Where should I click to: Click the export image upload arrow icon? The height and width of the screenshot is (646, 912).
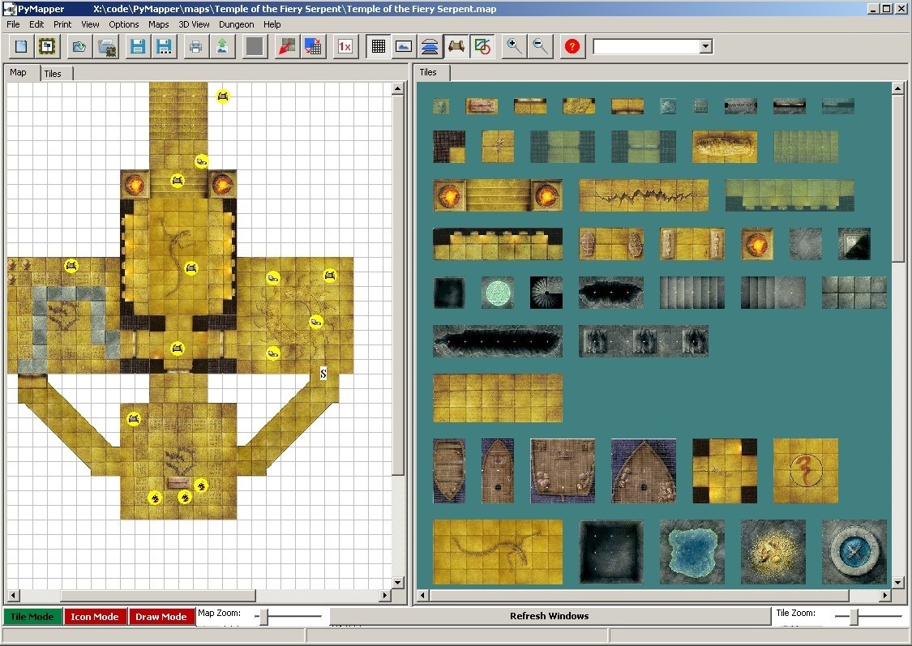(x=222, y=46)
